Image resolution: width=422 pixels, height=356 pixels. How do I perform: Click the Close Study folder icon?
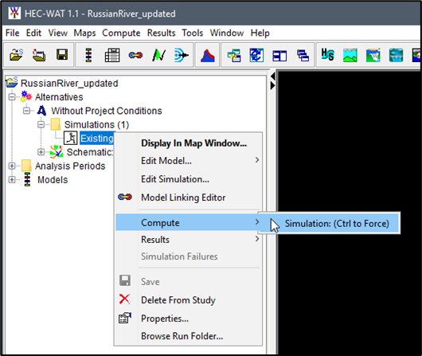(39, 55)
